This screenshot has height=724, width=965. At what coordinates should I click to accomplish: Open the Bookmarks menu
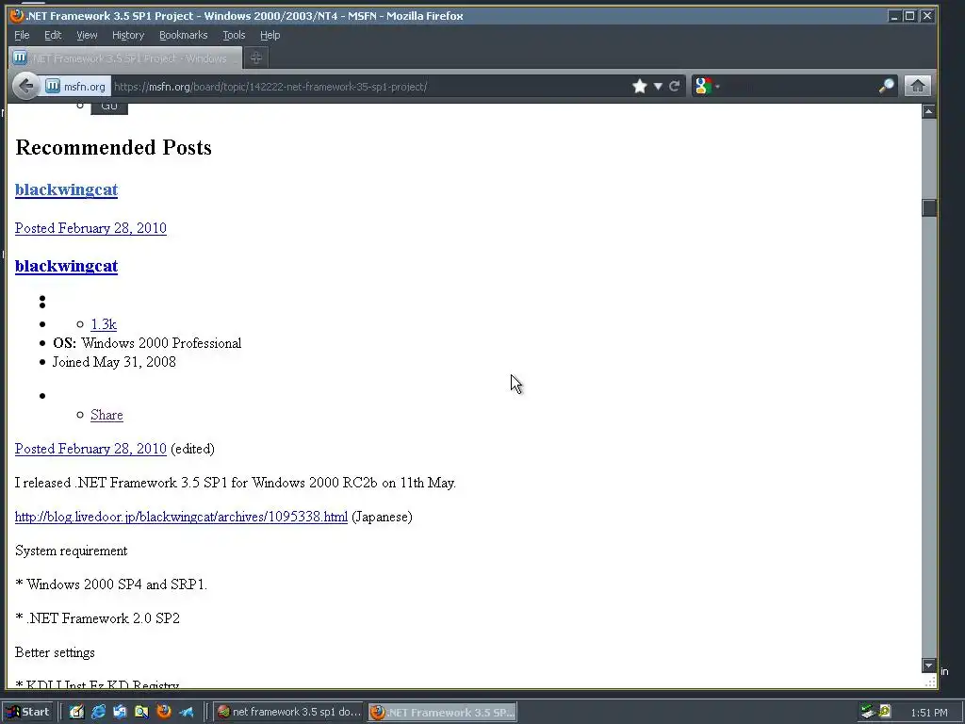(184, 35)
